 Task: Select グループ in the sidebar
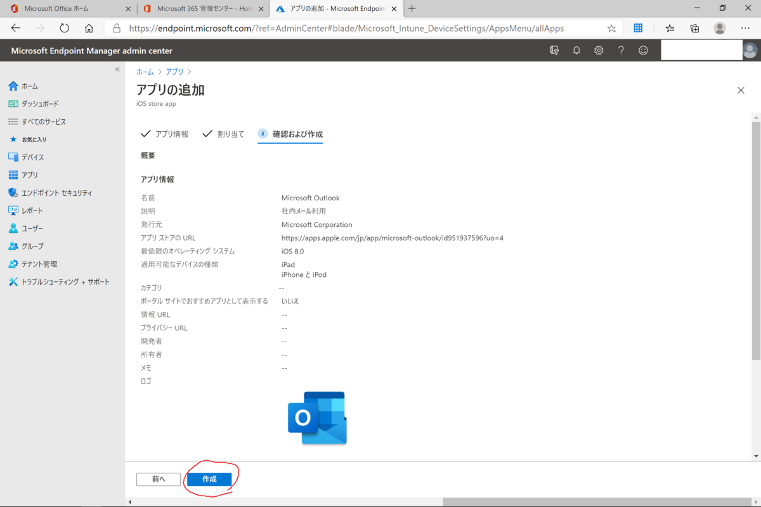click(33, 246)
